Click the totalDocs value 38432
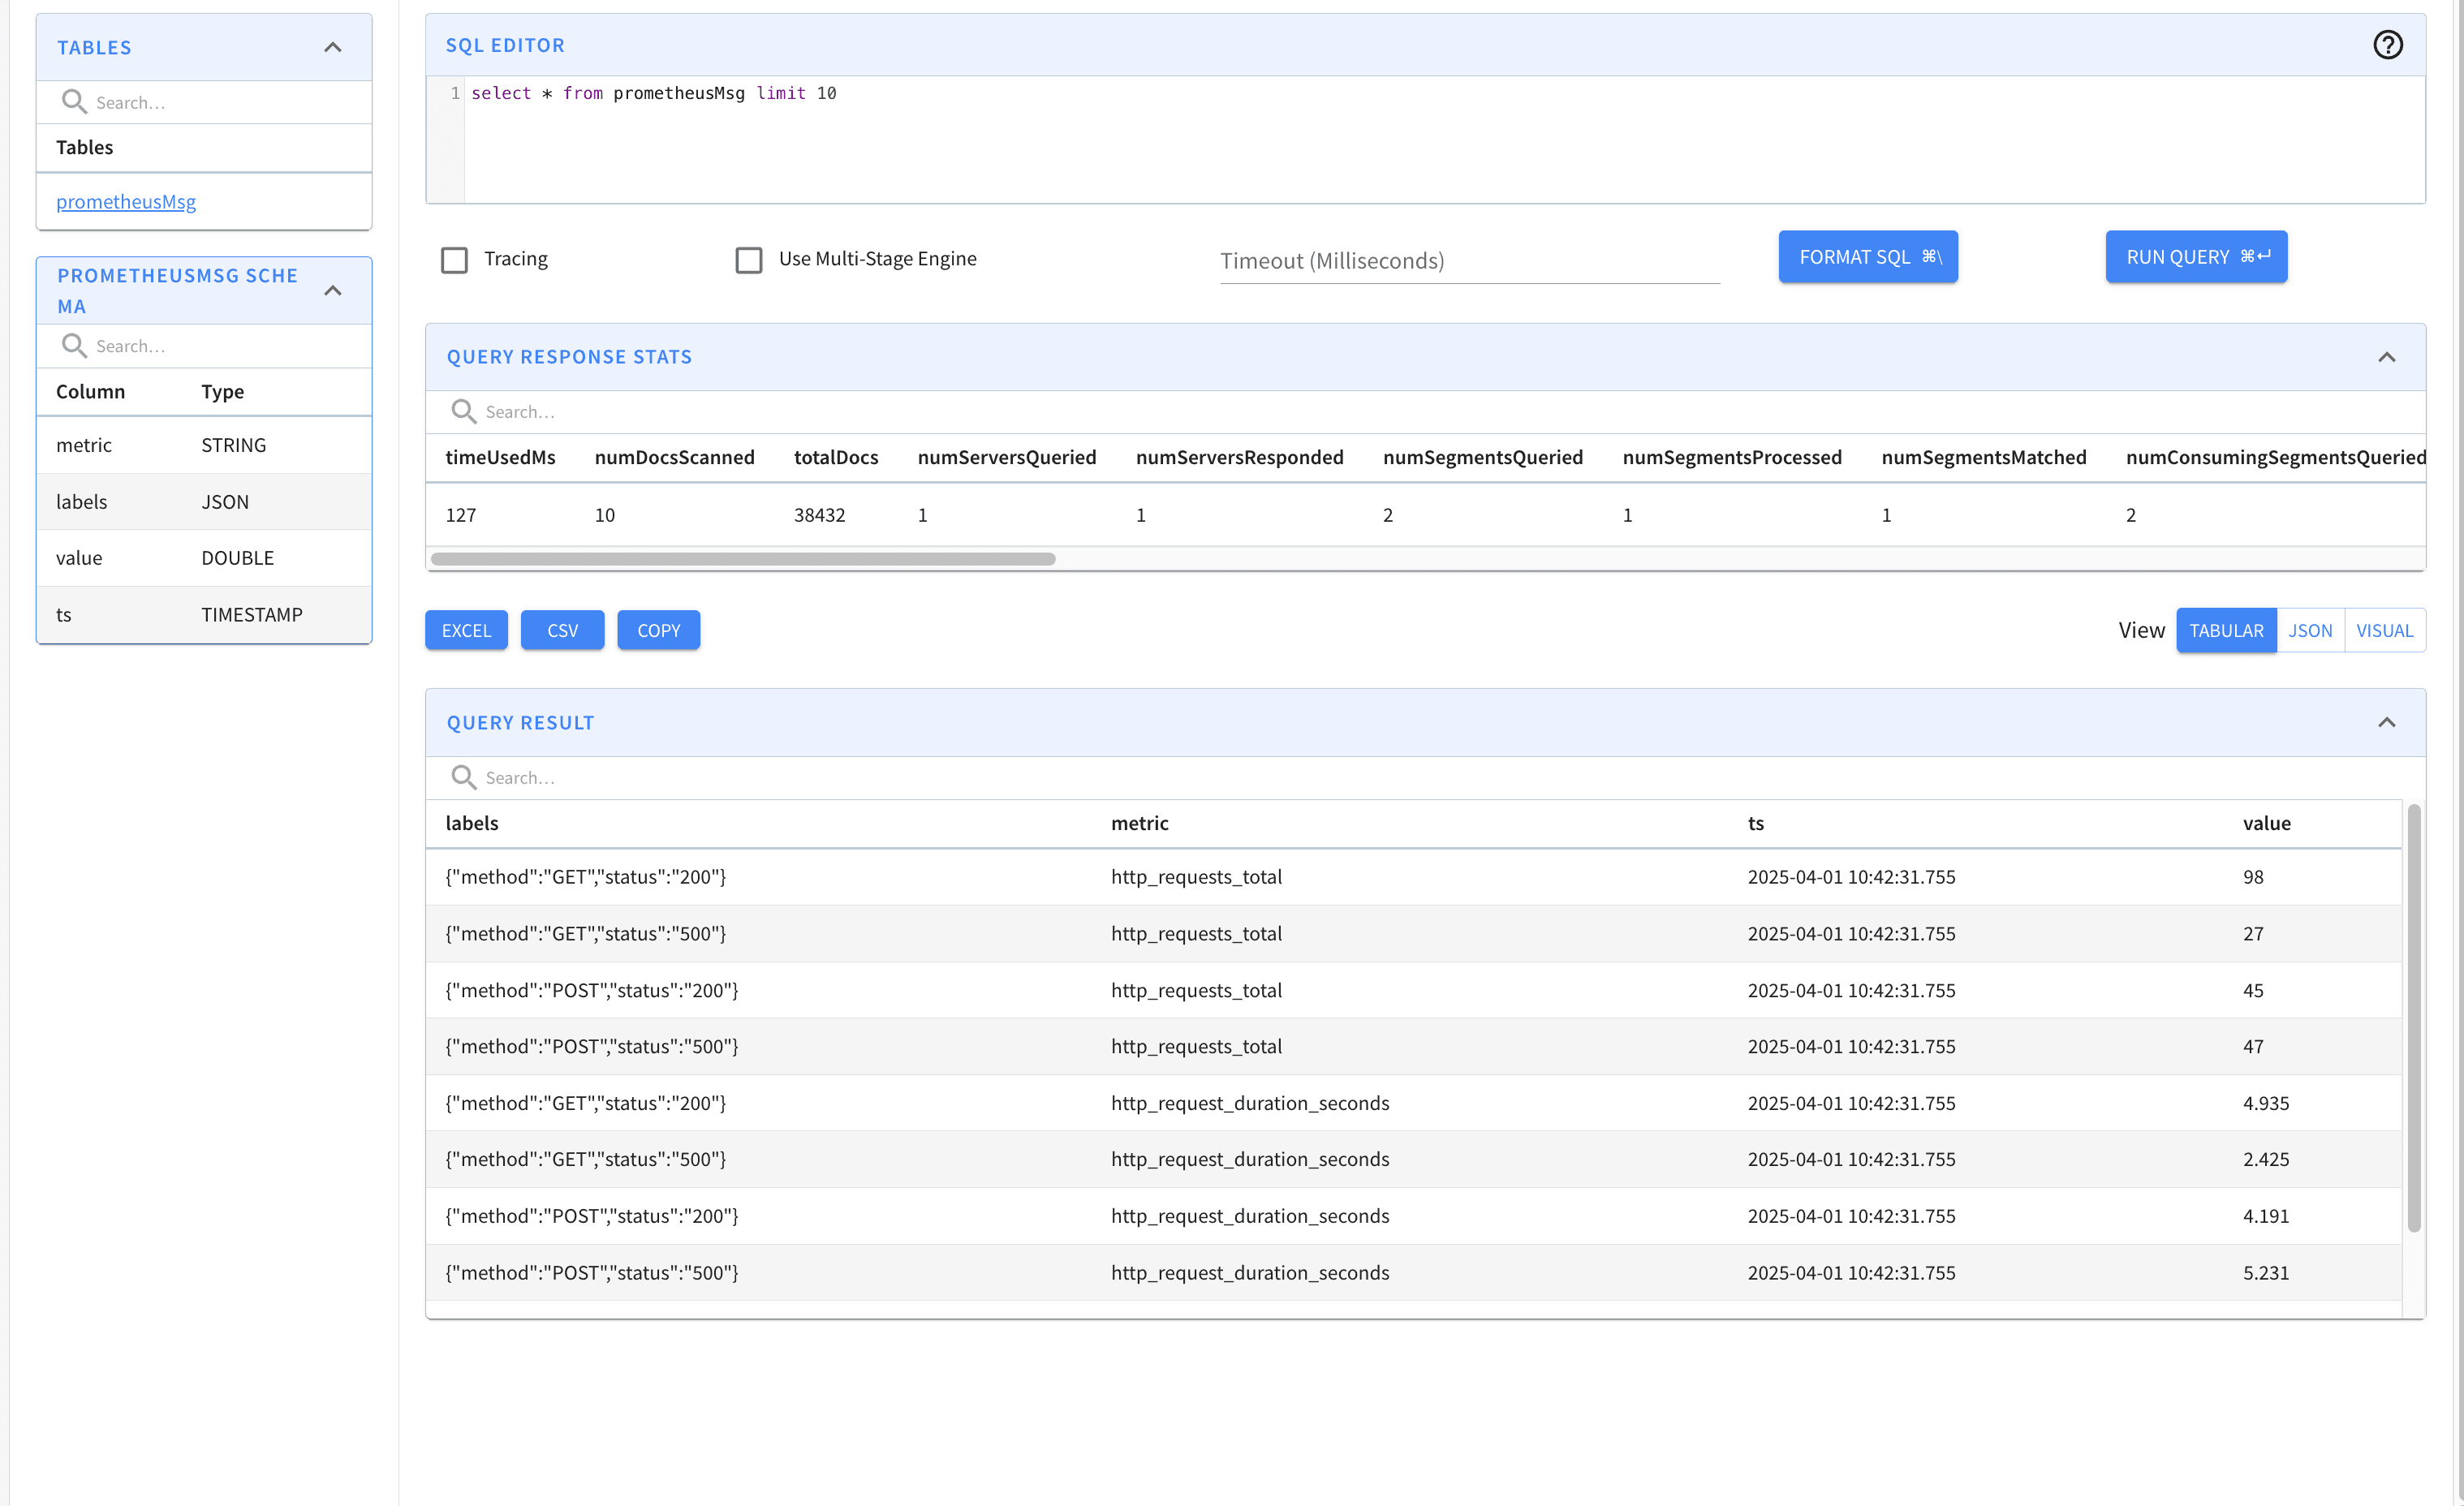The width and height of the screenshot is (2464, 1506). coord(820,515)
